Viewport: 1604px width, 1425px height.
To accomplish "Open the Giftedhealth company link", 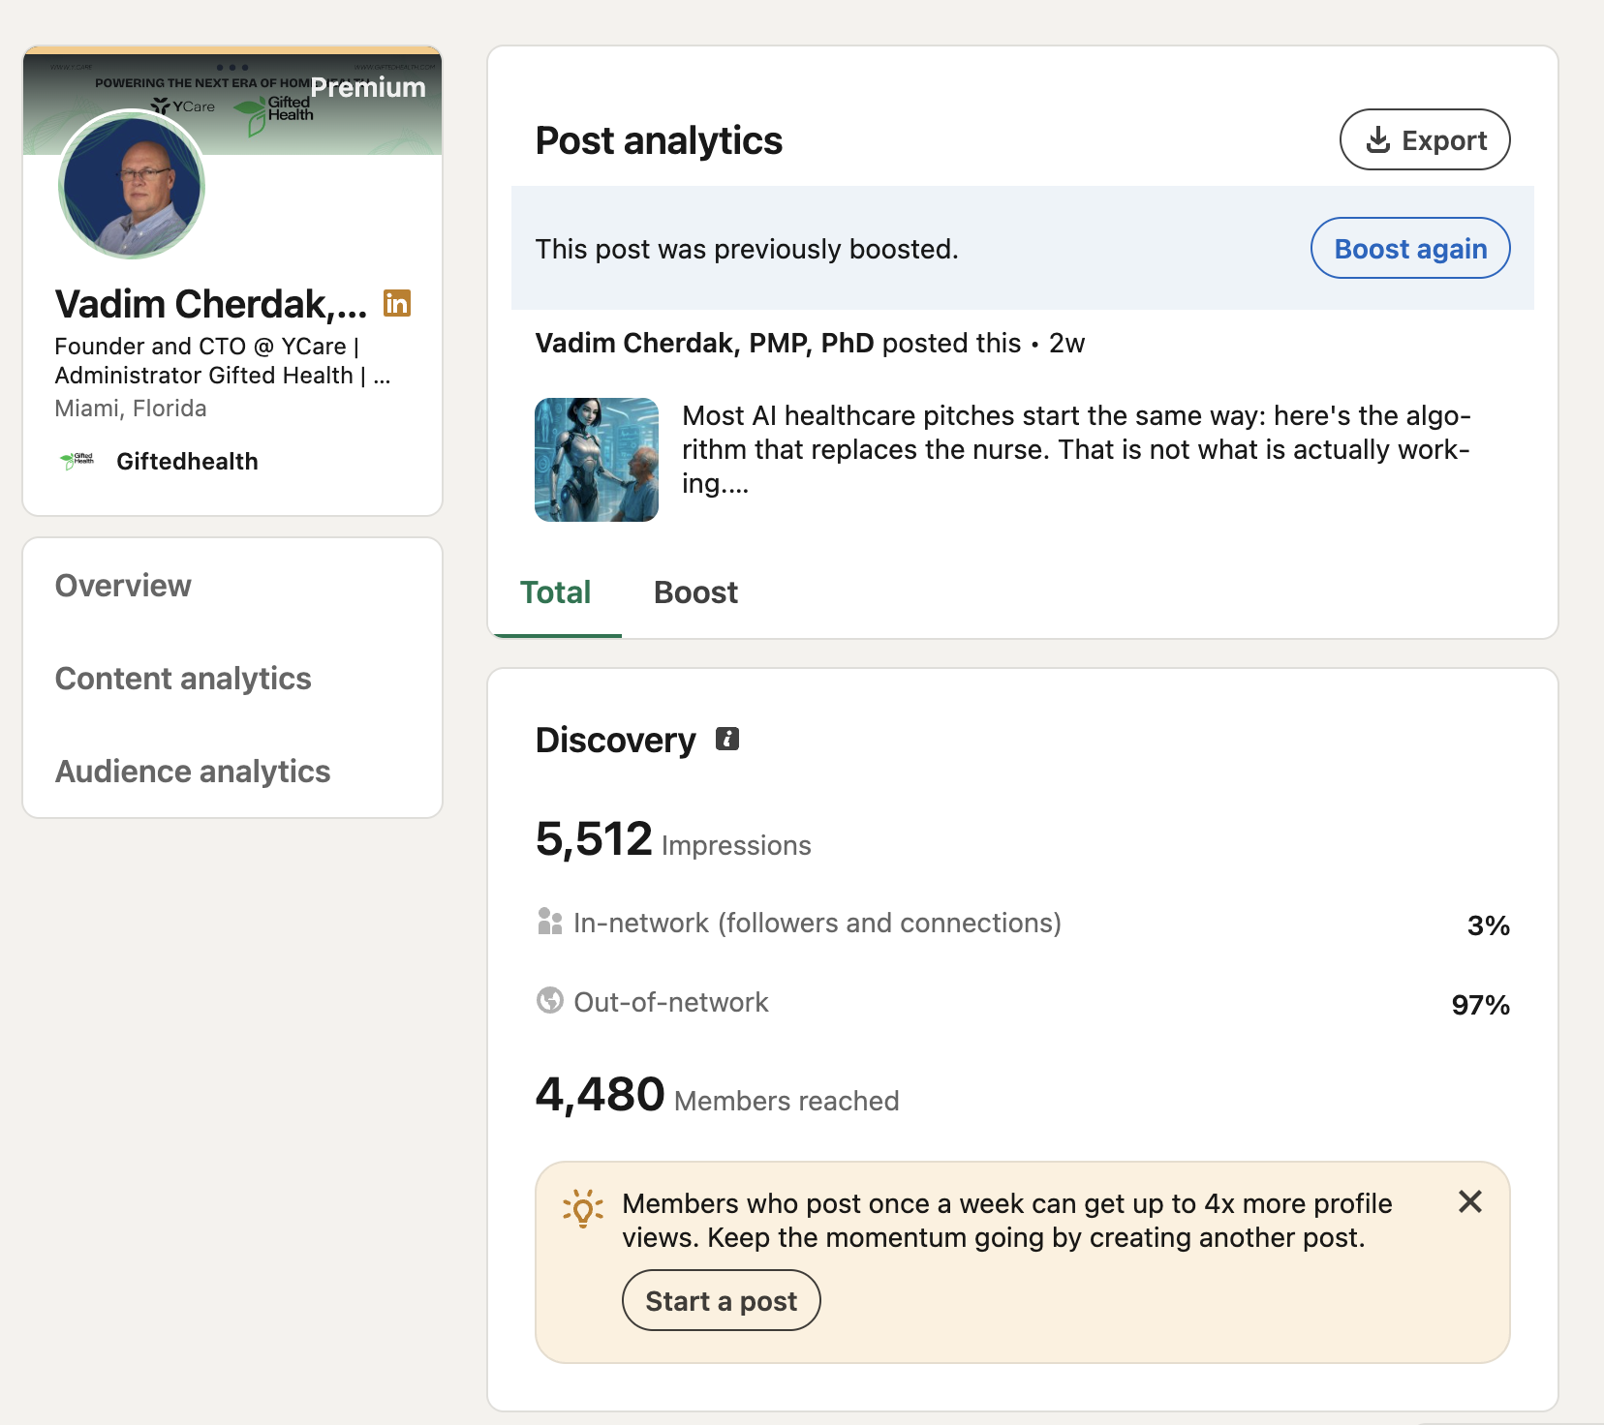I will [187, 462].
